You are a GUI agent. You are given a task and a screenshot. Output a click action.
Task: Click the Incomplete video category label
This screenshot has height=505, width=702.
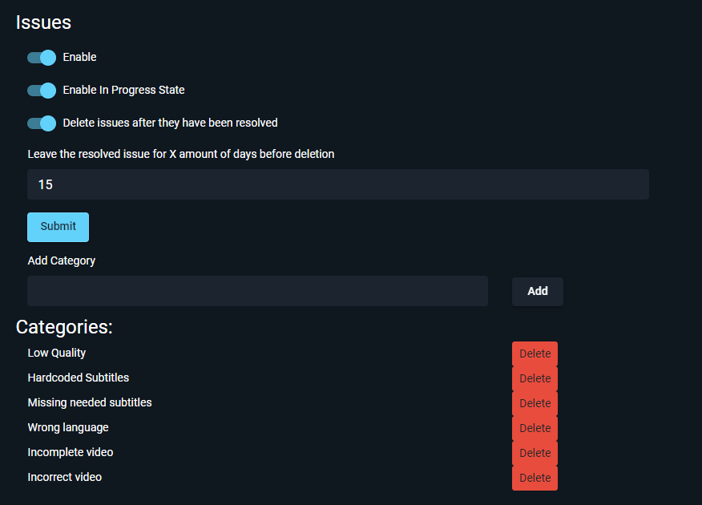tap(70, 452)
